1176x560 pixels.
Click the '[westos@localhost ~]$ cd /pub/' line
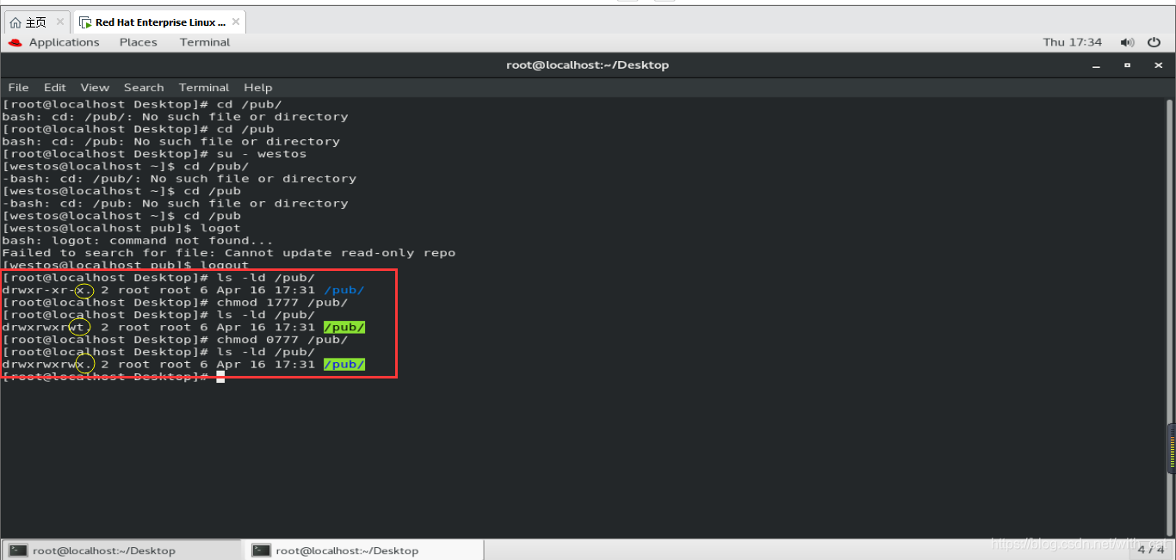(126, 166)
